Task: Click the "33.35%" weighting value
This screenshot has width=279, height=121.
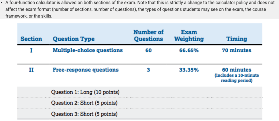Action: (x=189, y=70)
